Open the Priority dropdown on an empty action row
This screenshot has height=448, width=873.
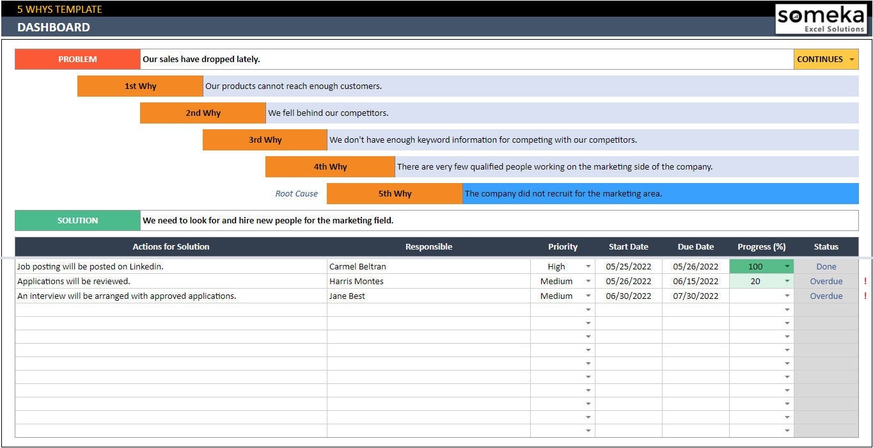point(588,310)
